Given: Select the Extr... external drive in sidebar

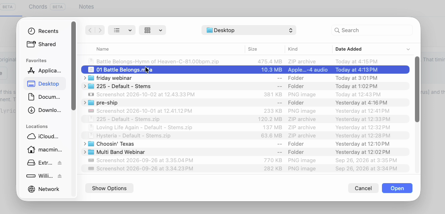Looking at the screenshot, I should pyautogui.click(x=40, y=163).
